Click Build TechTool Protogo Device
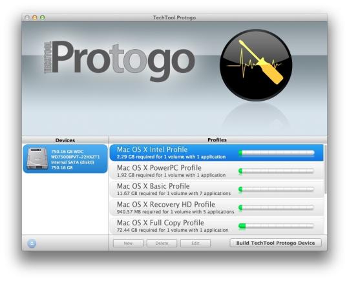This screenshot has width=349, height=281. tap(275, 243)
